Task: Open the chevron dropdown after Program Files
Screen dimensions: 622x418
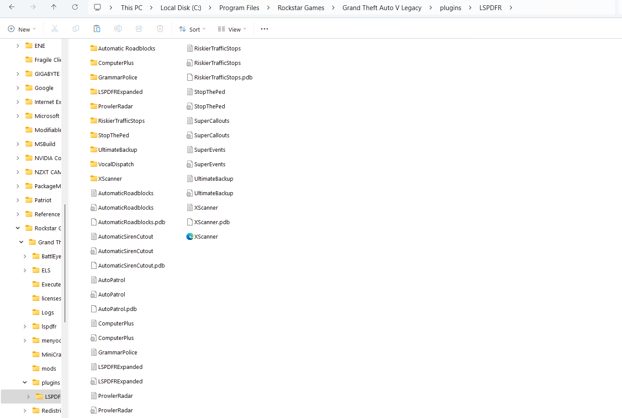Action: pos(268,7)
